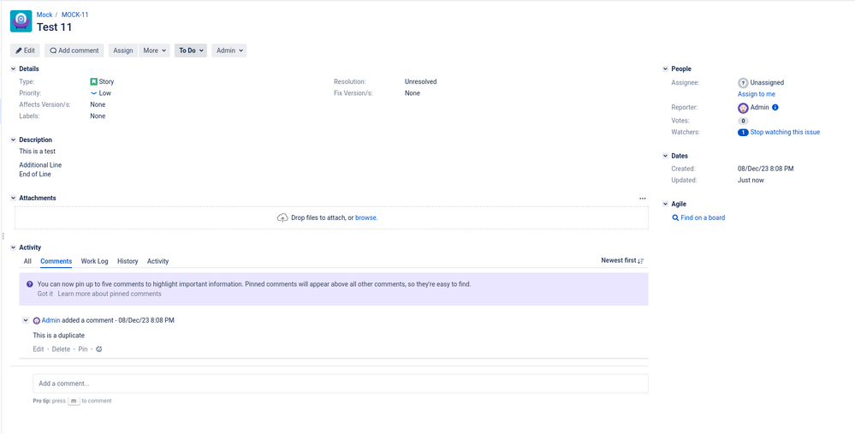
Task: Click the comment text 'This is a duplicate'
Action: coord(58,336)
